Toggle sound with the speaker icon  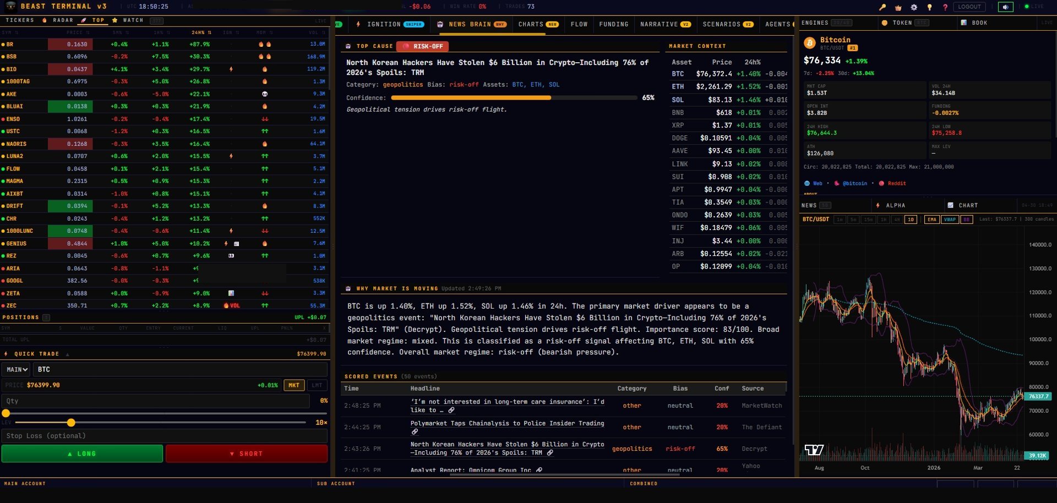point(1005,7)
